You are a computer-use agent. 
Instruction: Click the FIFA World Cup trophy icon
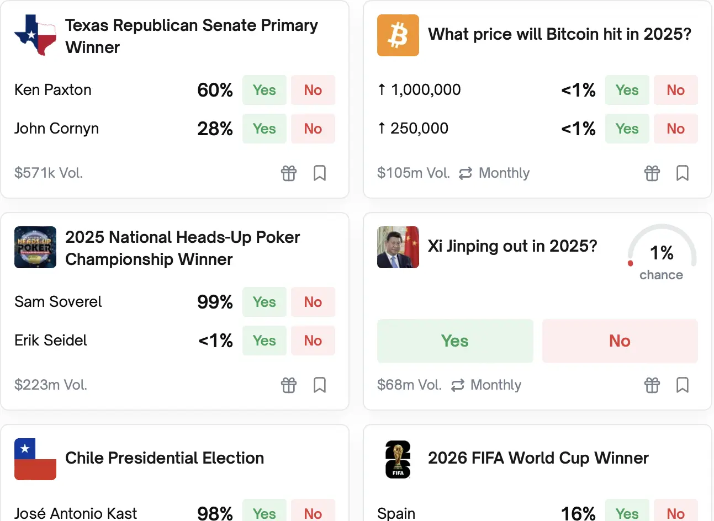398,458
